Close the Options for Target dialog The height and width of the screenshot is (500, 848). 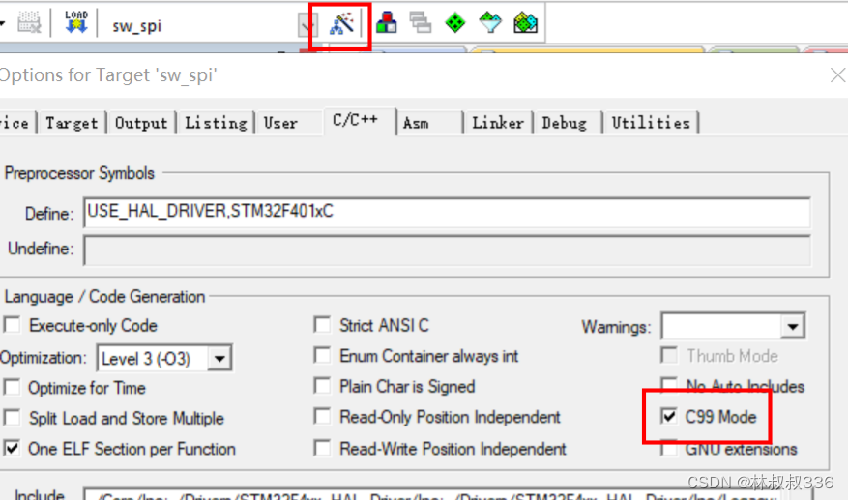(x=837, y=75)
